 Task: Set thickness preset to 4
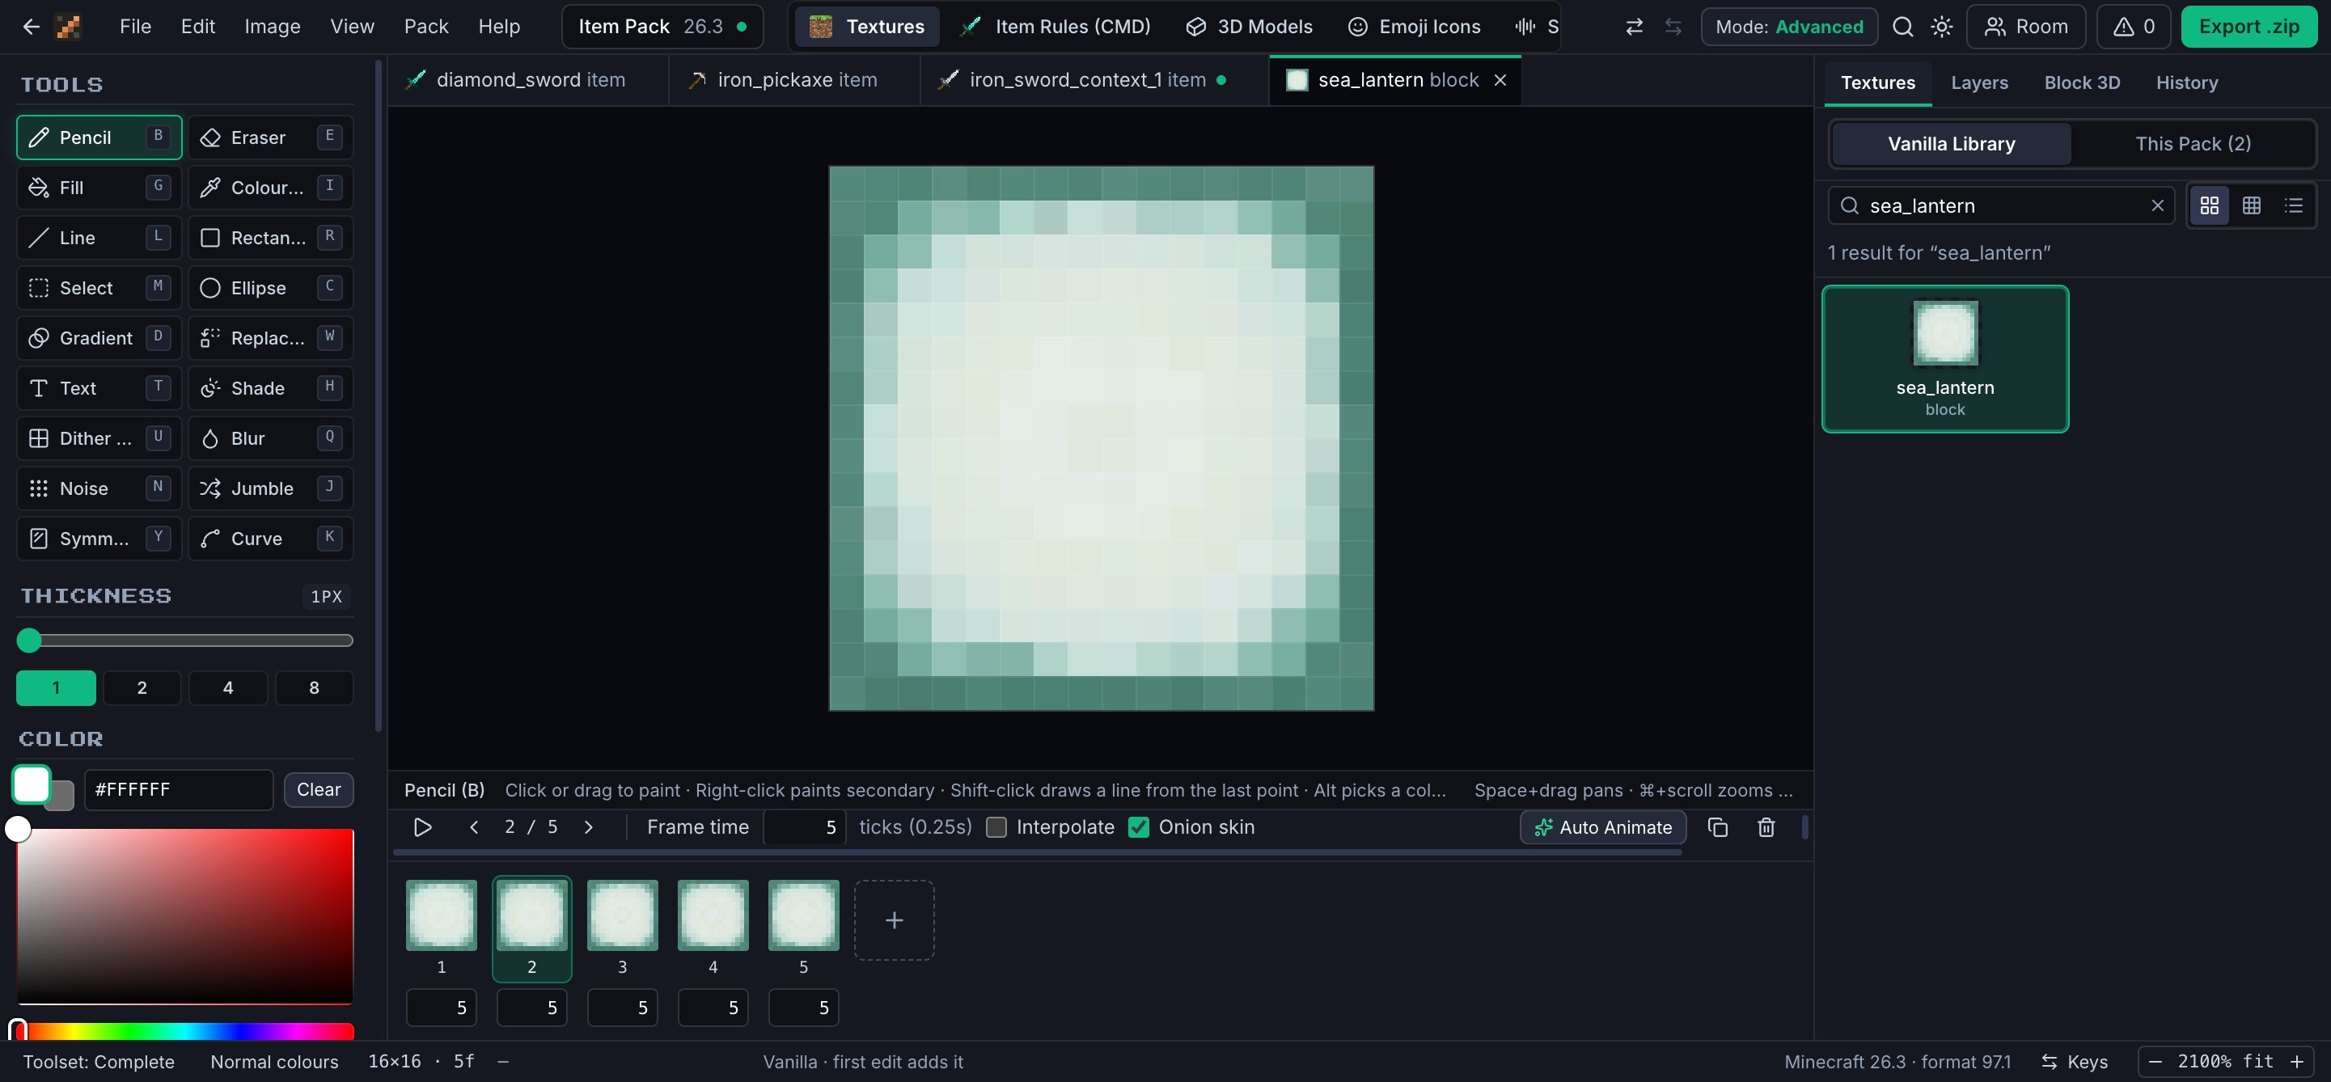(x=228, y=687)
